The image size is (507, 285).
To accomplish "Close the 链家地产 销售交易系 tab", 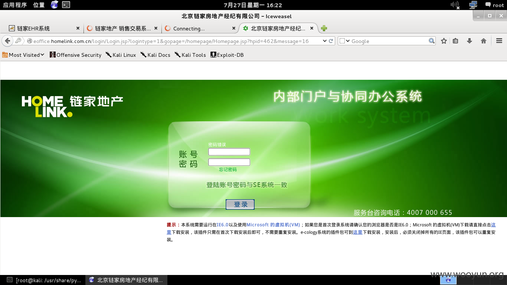I will pyautogui.click(x=156, y=28).
